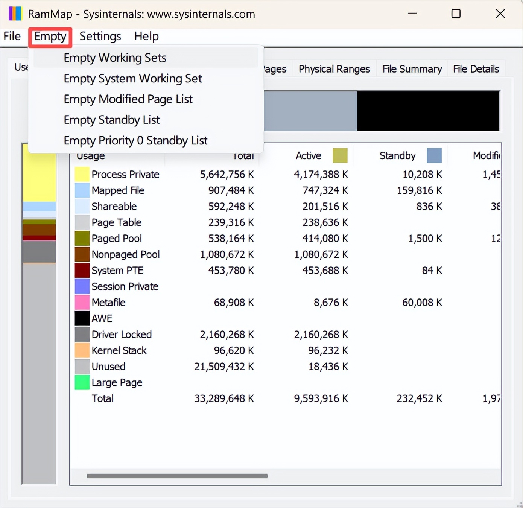The height and width of the screenshot is (508, 523).
Task: Click the yellow Process Private color swatch
Action: tap(82, 174)
